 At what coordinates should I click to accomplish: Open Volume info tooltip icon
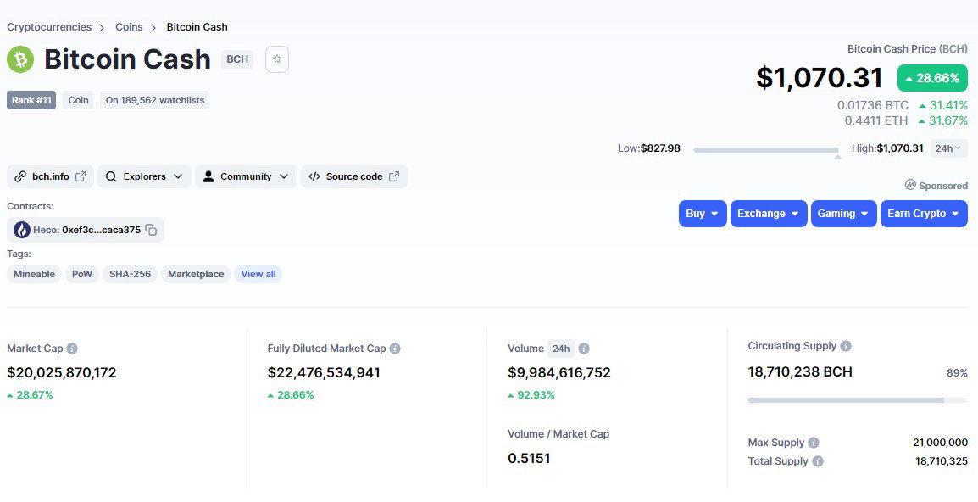584,349
